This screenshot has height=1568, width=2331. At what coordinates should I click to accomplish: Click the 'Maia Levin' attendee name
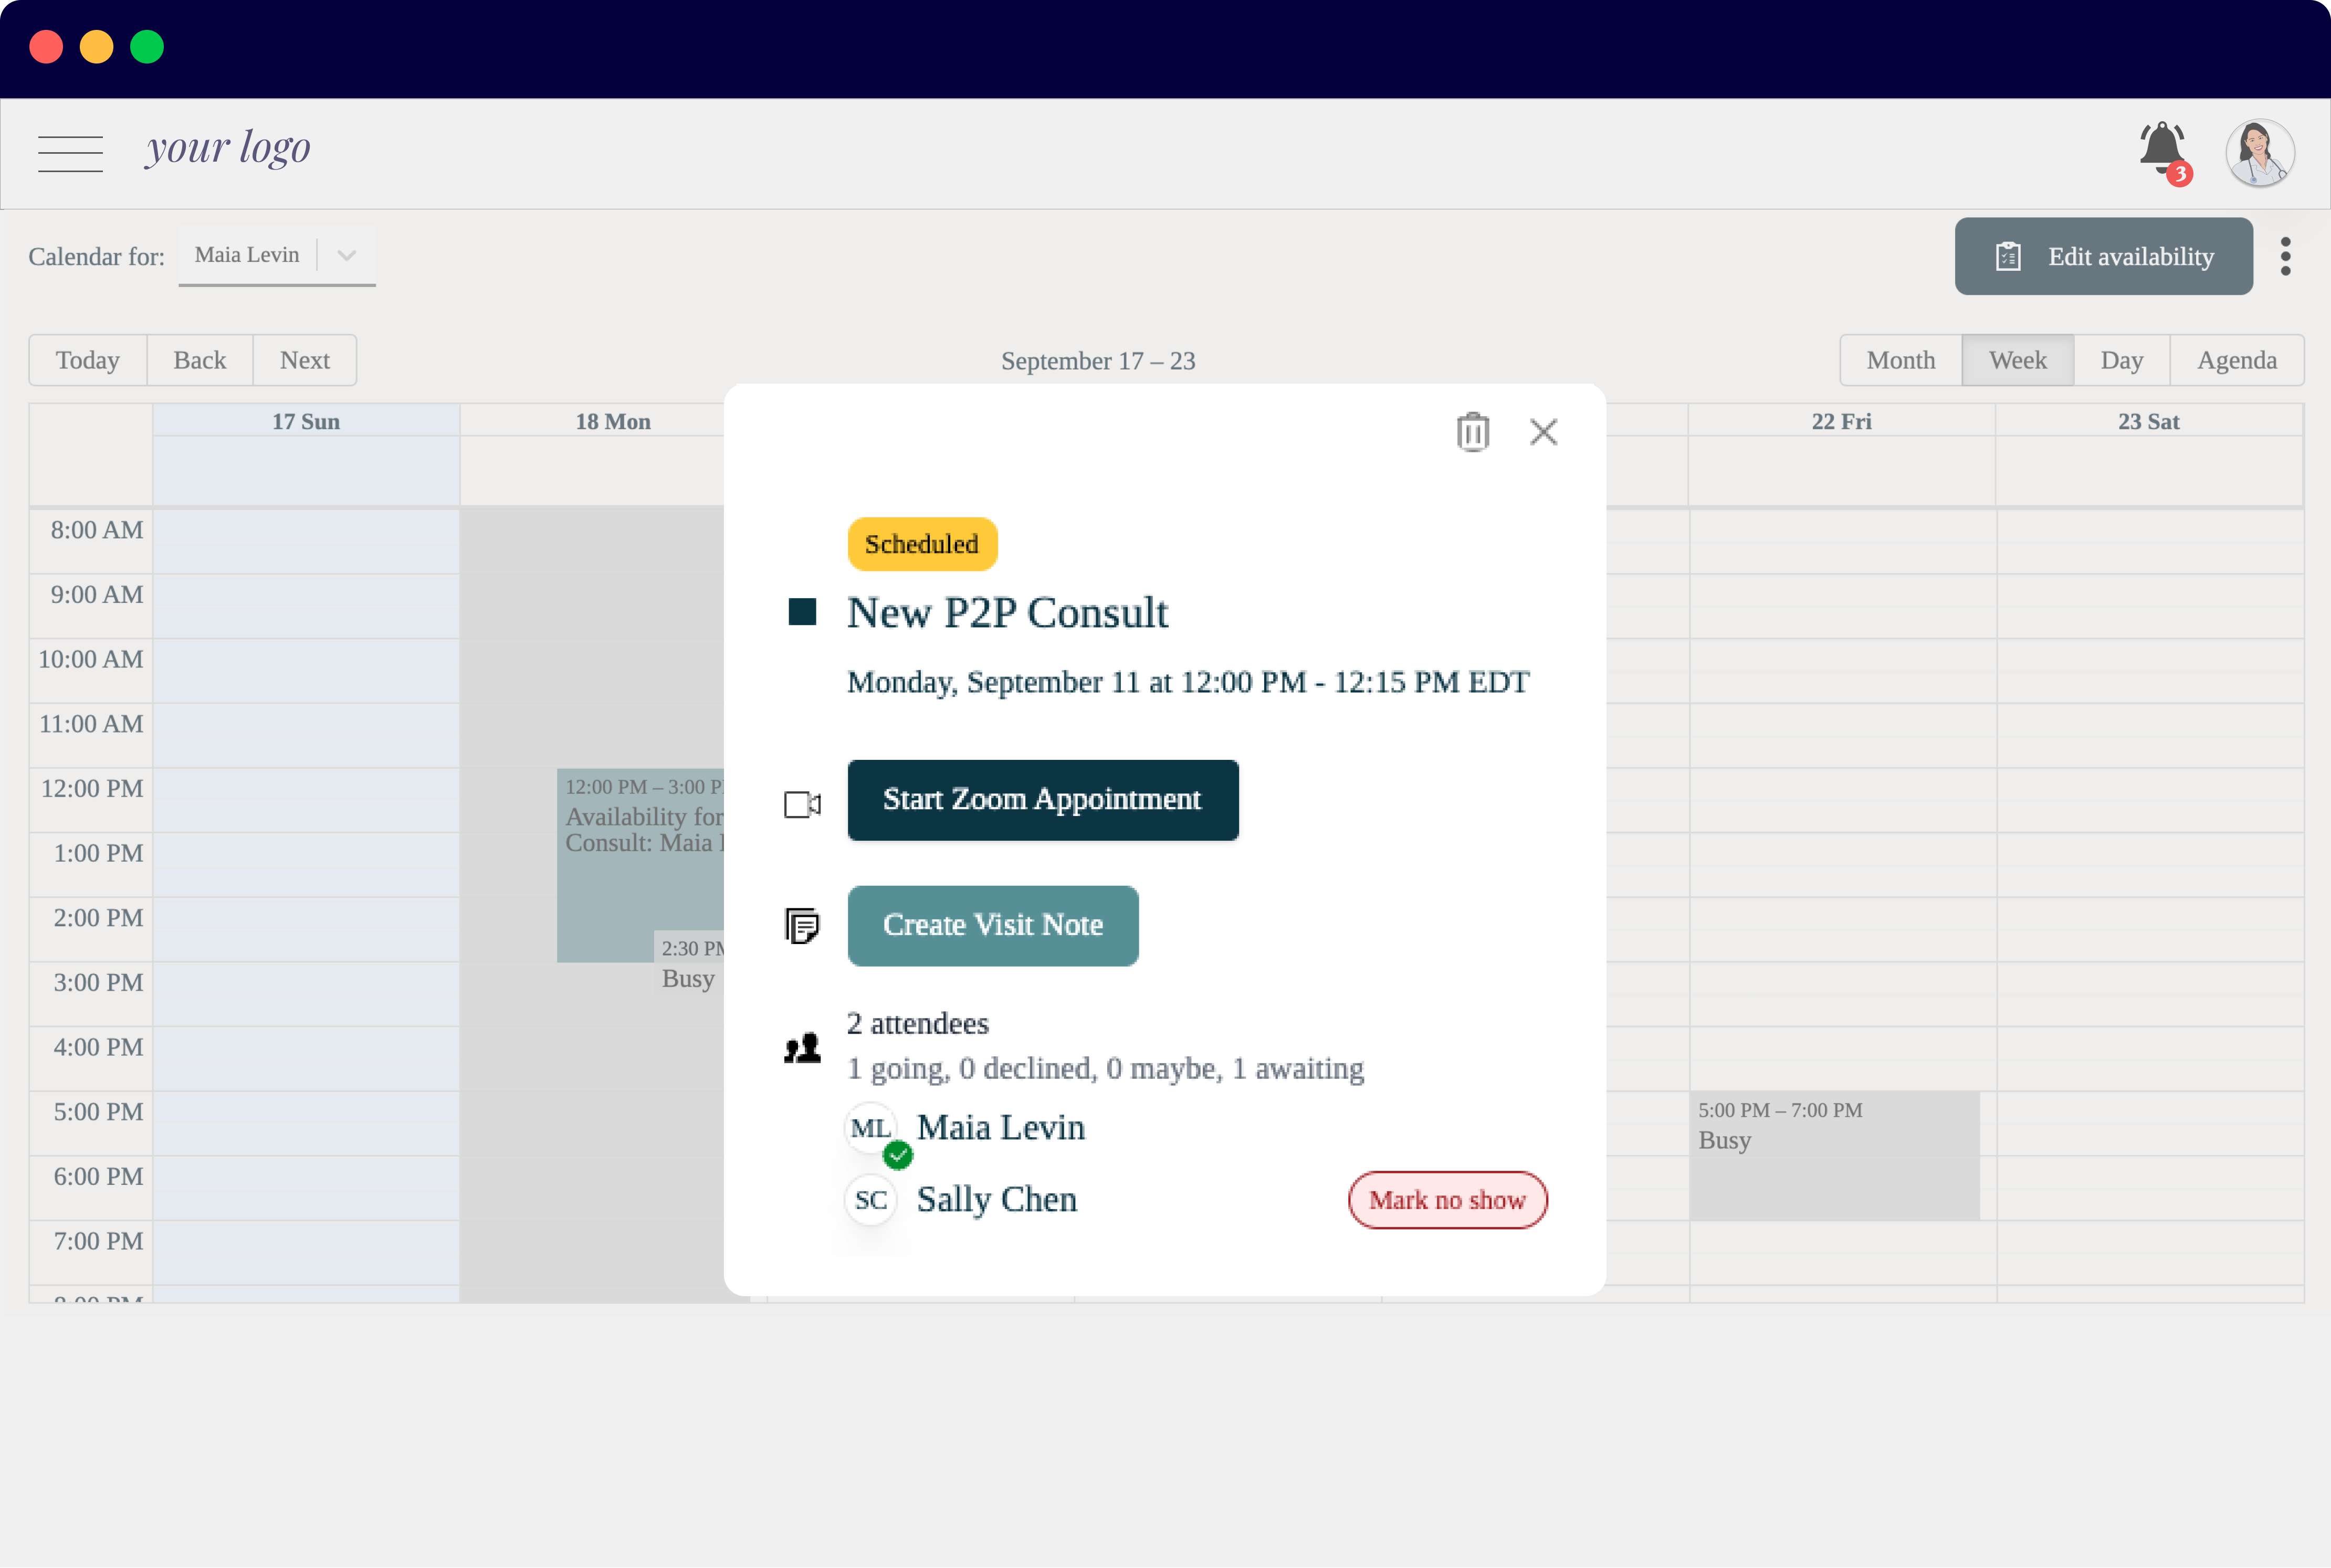(x=1001, y=1128)
